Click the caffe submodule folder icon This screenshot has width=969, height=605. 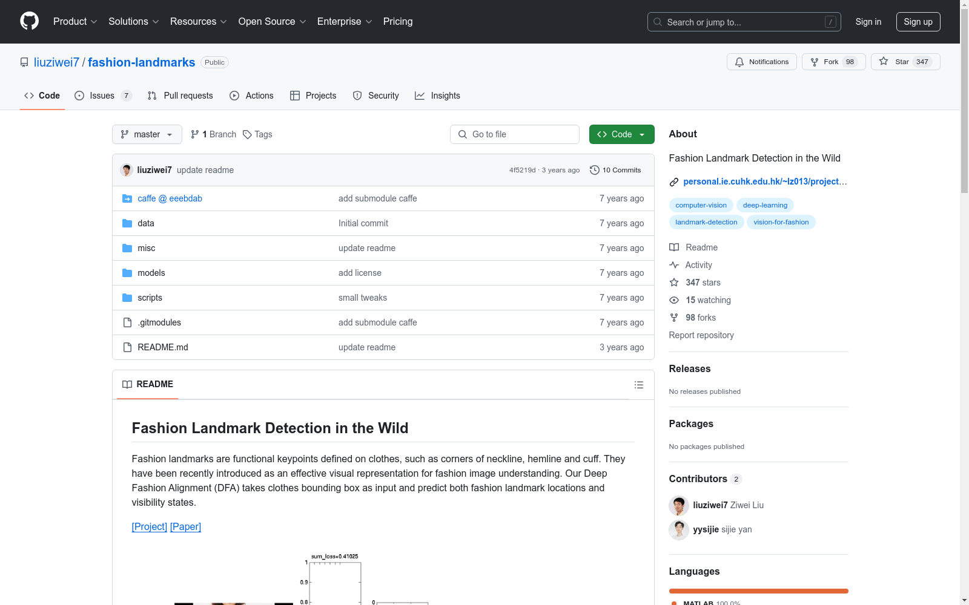point(127,198)
